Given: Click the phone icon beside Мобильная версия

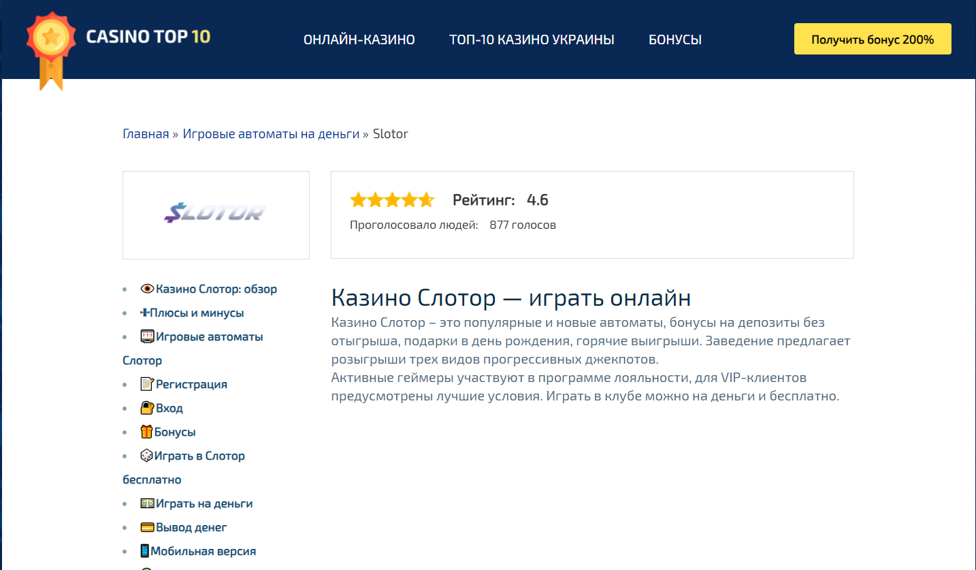Looking at the screenshot, I should (x=144, y=551).
